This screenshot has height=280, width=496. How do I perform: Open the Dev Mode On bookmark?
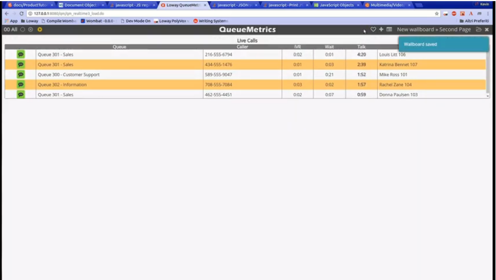click(136, 21)
